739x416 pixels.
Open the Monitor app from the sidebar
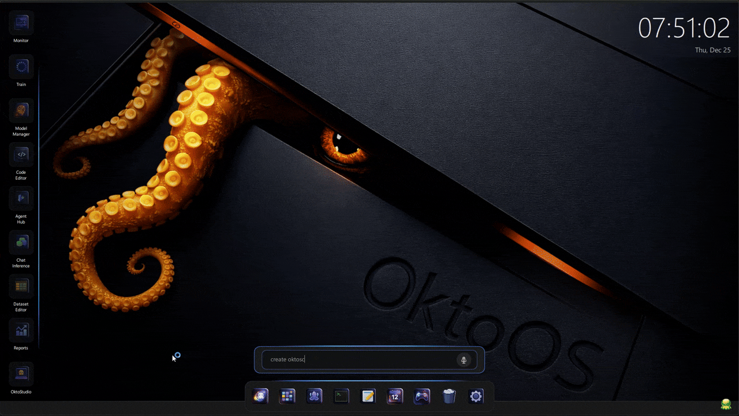21,23
